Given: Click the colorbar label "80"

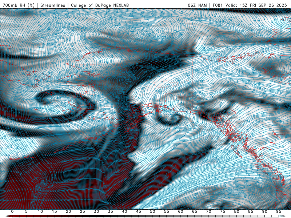Looking at the screenshot, I should tap(237, 211).
